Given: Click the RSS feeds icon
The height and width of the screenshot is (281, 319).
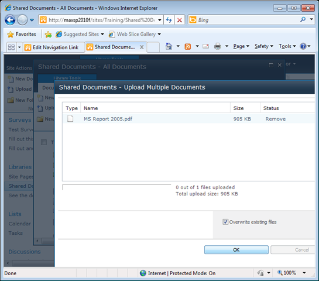Looking at the screenshot, I should [187, 47].
